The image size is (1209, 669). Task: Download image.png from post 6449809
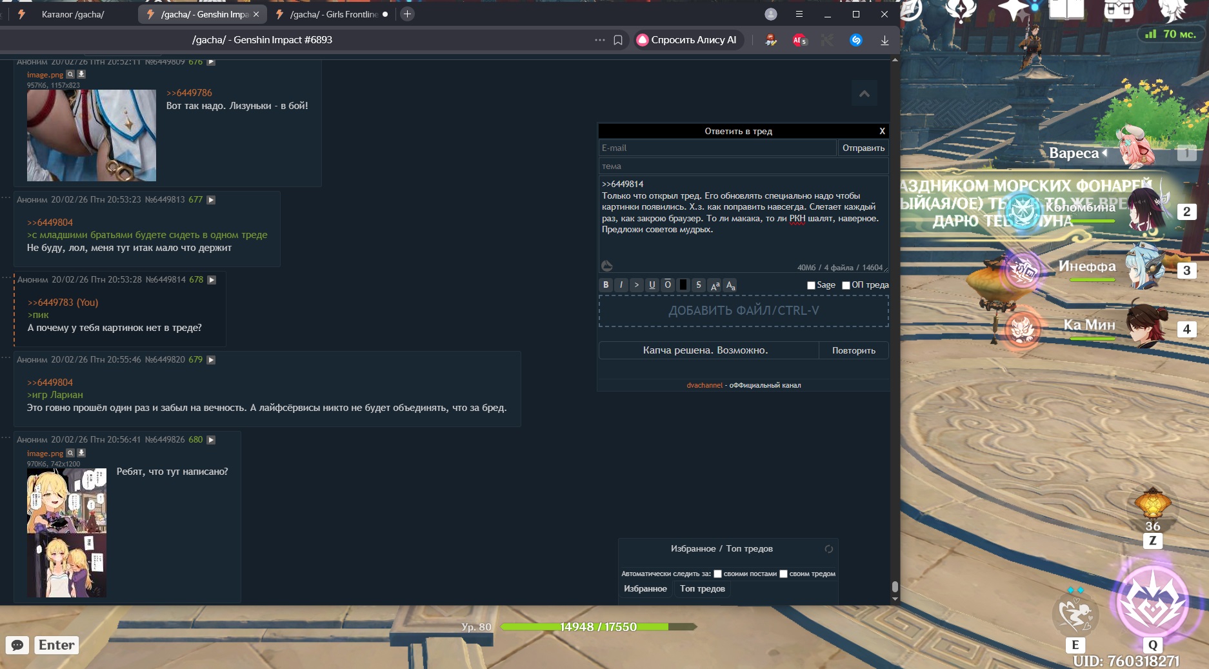(81, 74)
